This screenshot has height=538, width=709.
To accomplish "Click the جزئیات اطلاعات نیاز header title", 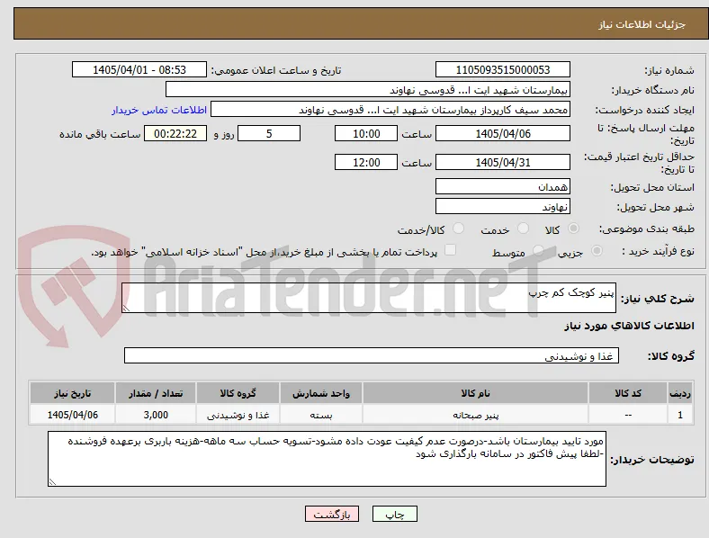I will coord(642,24).
